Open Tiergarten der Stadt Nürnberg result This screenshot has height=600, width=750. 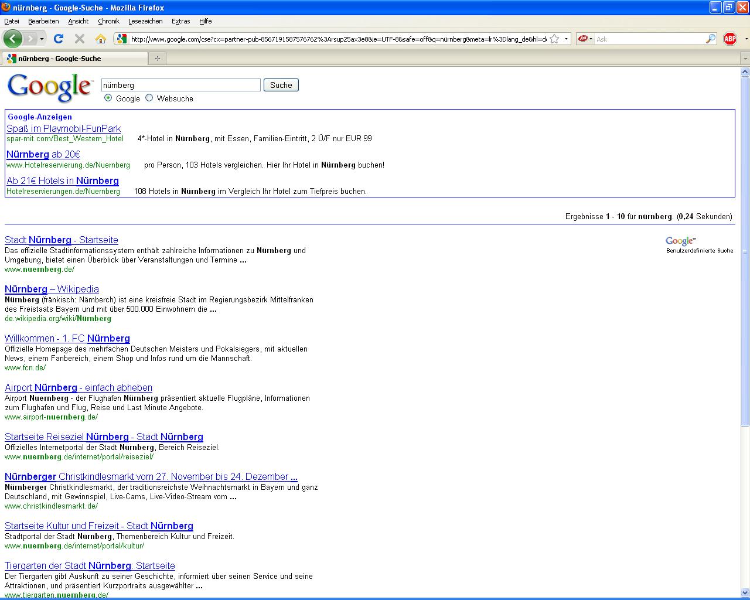coord(90,565)
